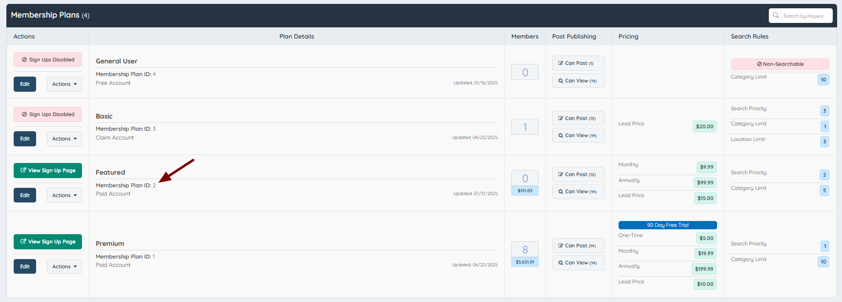This screenshot has width=842, height=302.
Task: Click Can Post (12) for Featured
Action: (579, 174)
